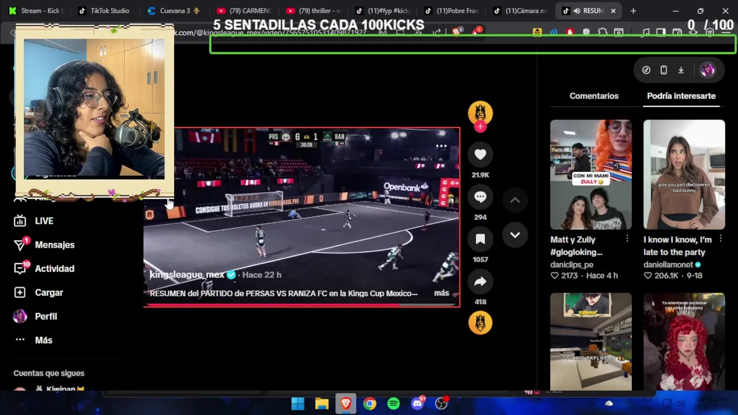Switch to (79) CARMEN YouTube tab
Viewport: 738px width, 415px height.
[x=243, y=10]
